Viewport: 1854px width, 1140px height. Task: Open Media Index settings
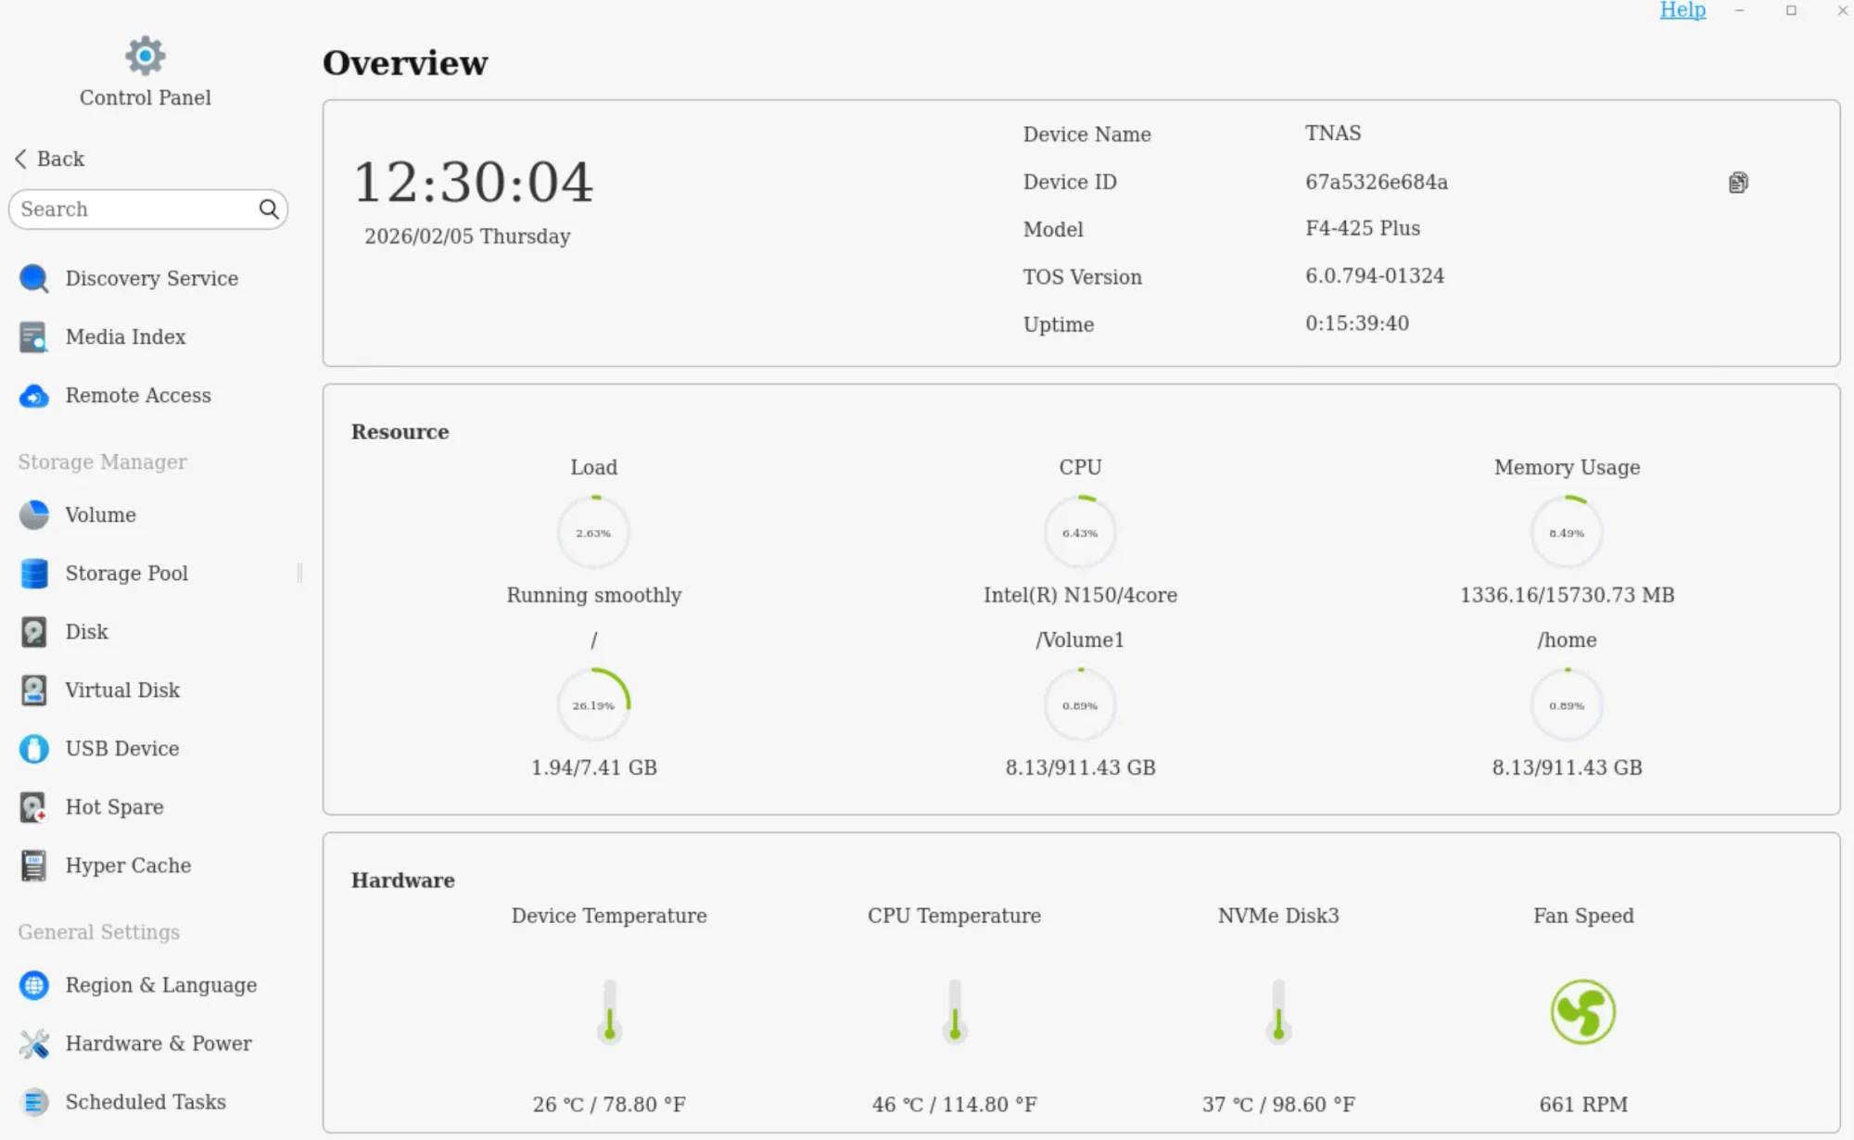[125, 336]
